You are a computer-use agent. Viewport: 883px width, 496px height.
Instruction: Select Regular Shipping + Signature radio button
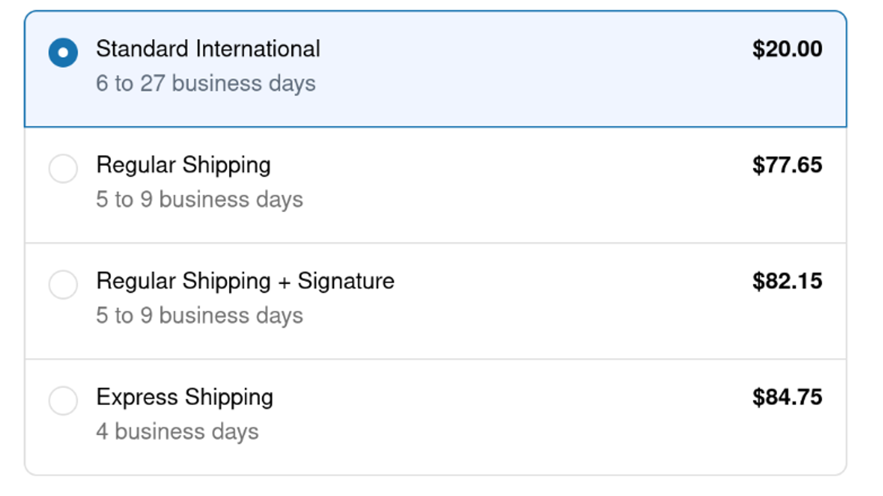[62, 285]
